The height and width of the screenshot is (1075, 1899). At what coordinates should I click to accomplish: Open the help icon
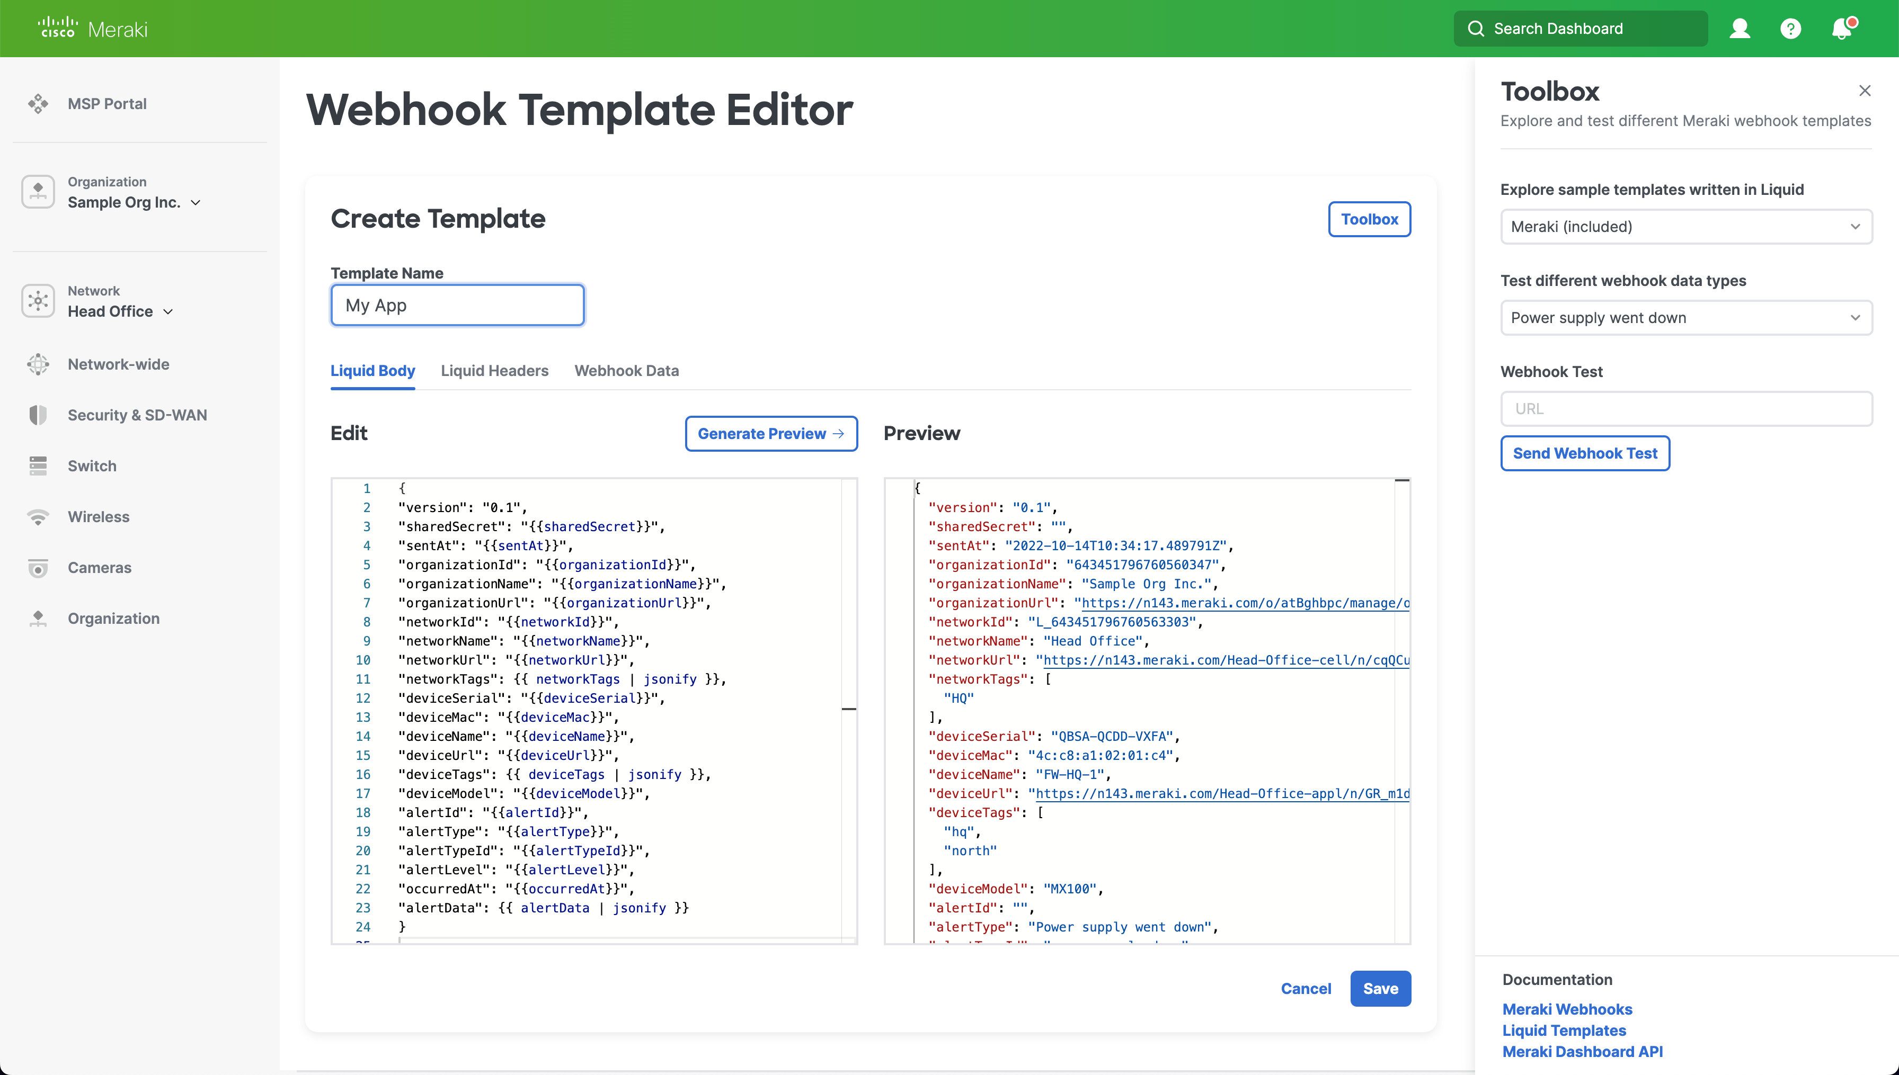click(1790, 28)
